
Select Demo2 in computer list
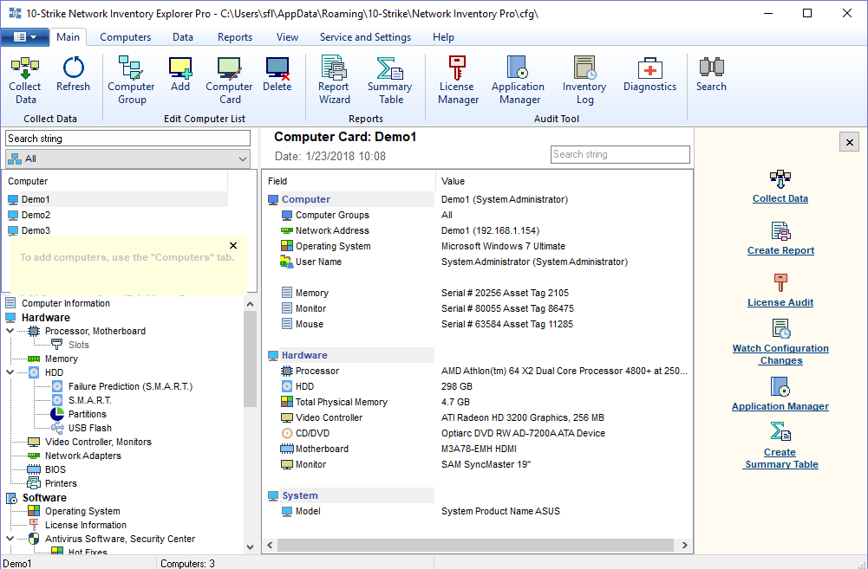coord(36,215)
